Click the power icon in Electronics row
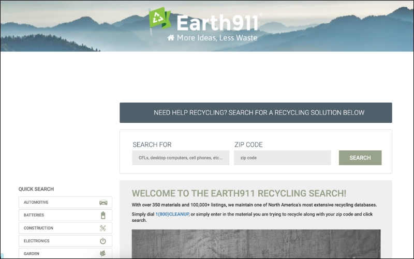The image size is (414, 259). (103, 241)
